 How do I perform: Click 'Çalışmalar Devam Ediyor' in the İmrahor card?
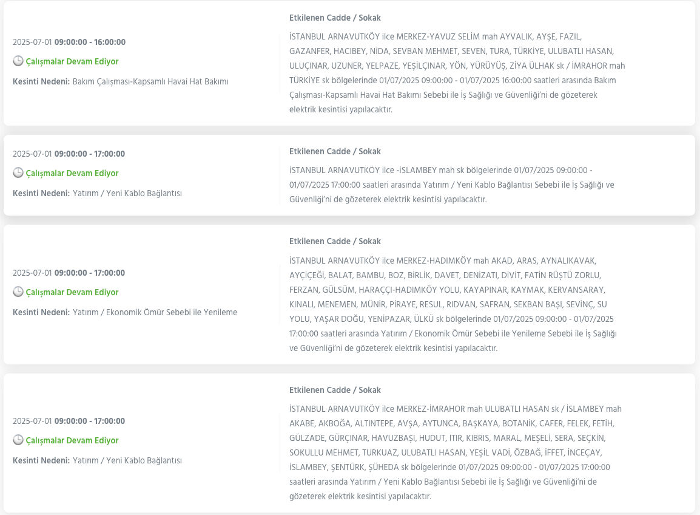72,440
